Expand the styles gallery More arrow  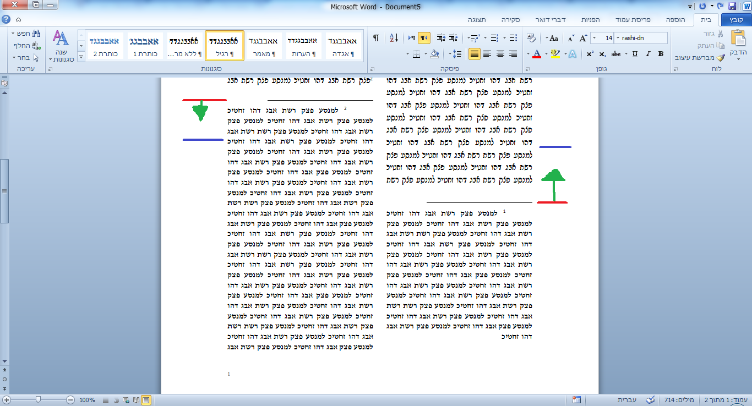tap(81, 56)
